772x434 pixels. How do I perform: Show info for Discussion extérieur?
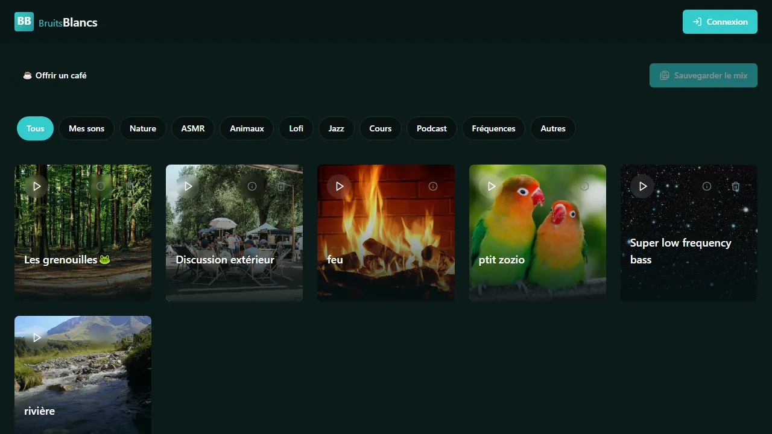click(x=252, y=186)
